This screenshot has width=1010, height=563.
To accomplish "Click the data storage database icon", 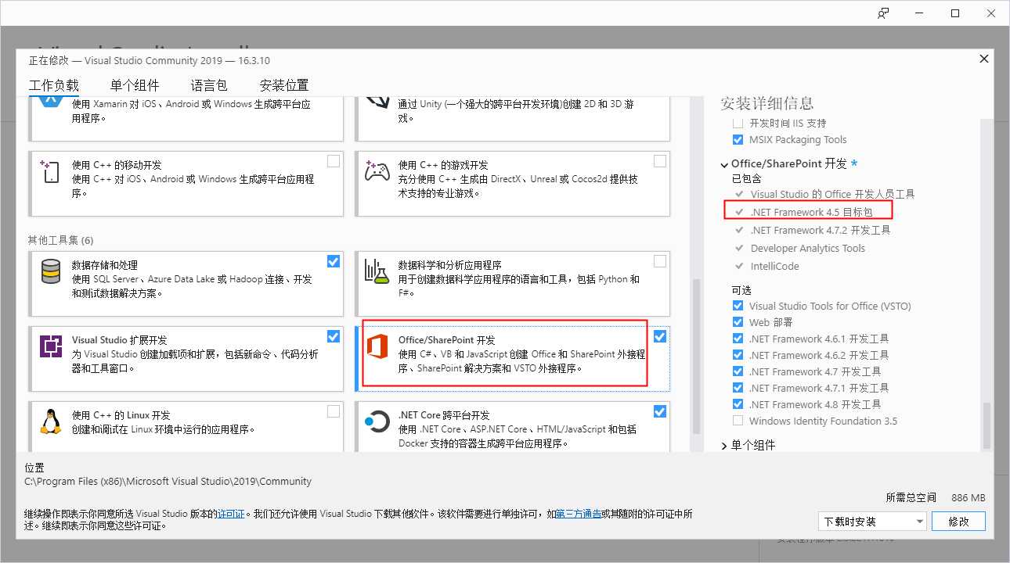I will click(51, 272).
